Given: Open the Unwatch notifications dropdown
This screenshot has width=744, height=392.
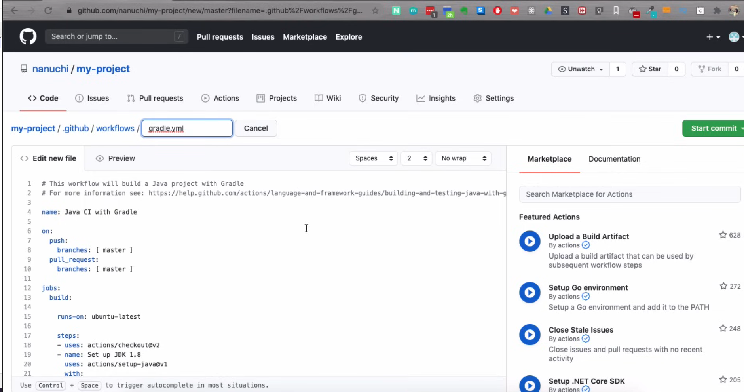Looking at the screenshot, I should pos(581,69).
